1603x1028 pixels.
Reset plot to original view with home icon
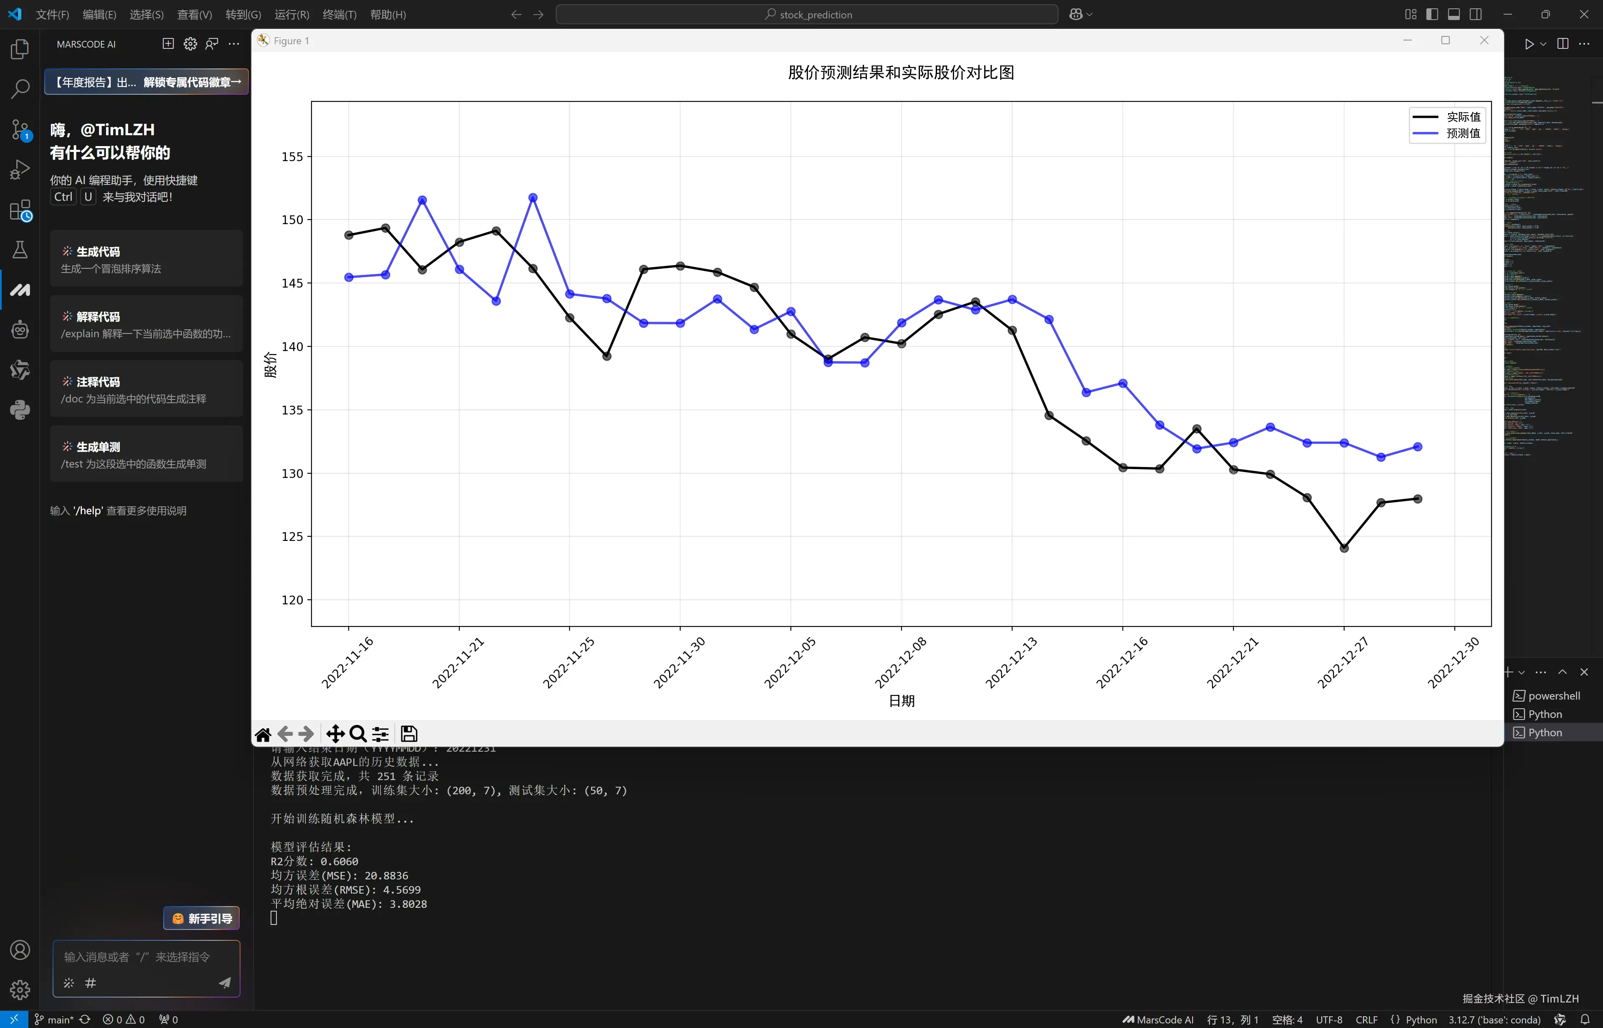click(262, 734)
